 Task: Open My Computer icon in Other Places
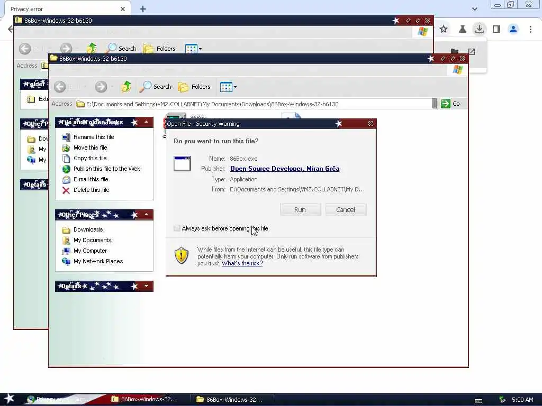[x=66, y=251]
